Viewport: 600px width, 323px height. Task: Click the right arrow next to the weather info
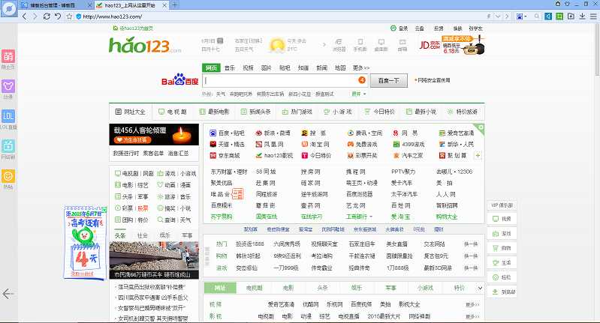pos(324,45)
